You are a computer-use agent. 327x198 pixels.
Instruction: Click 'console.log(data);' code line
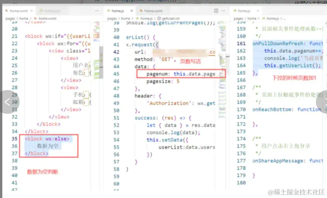pos(173,132)
